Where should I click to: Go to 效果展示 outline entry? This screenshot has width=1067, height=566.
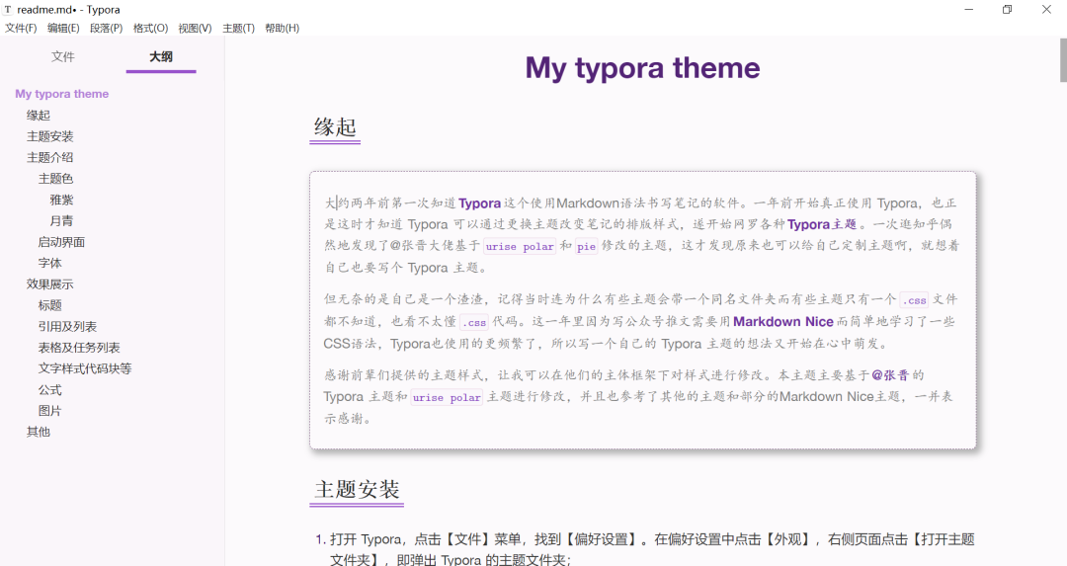[49, 283]
